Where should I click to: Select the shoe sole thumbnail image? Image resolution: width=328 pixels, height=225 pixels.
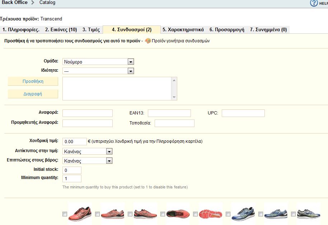211,214
